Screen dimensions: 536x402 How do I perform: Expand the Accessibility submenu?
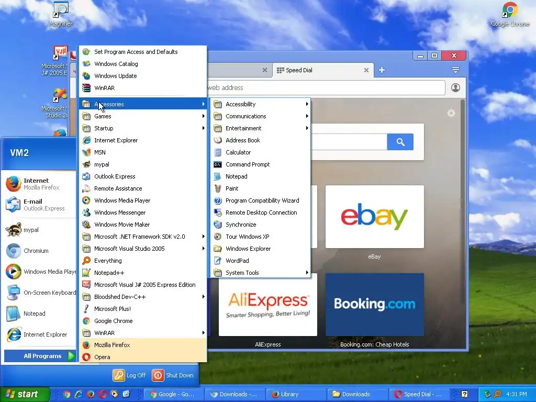click(x=261, y=104)
